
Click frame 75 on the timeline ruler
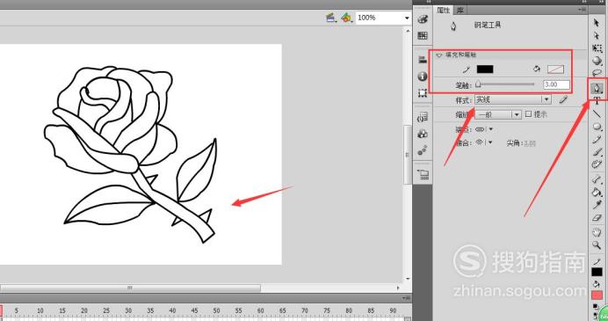[327, 311]
